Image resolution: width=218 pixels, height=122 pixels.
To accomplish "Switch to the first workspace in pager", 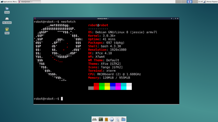I will [178, 2].
